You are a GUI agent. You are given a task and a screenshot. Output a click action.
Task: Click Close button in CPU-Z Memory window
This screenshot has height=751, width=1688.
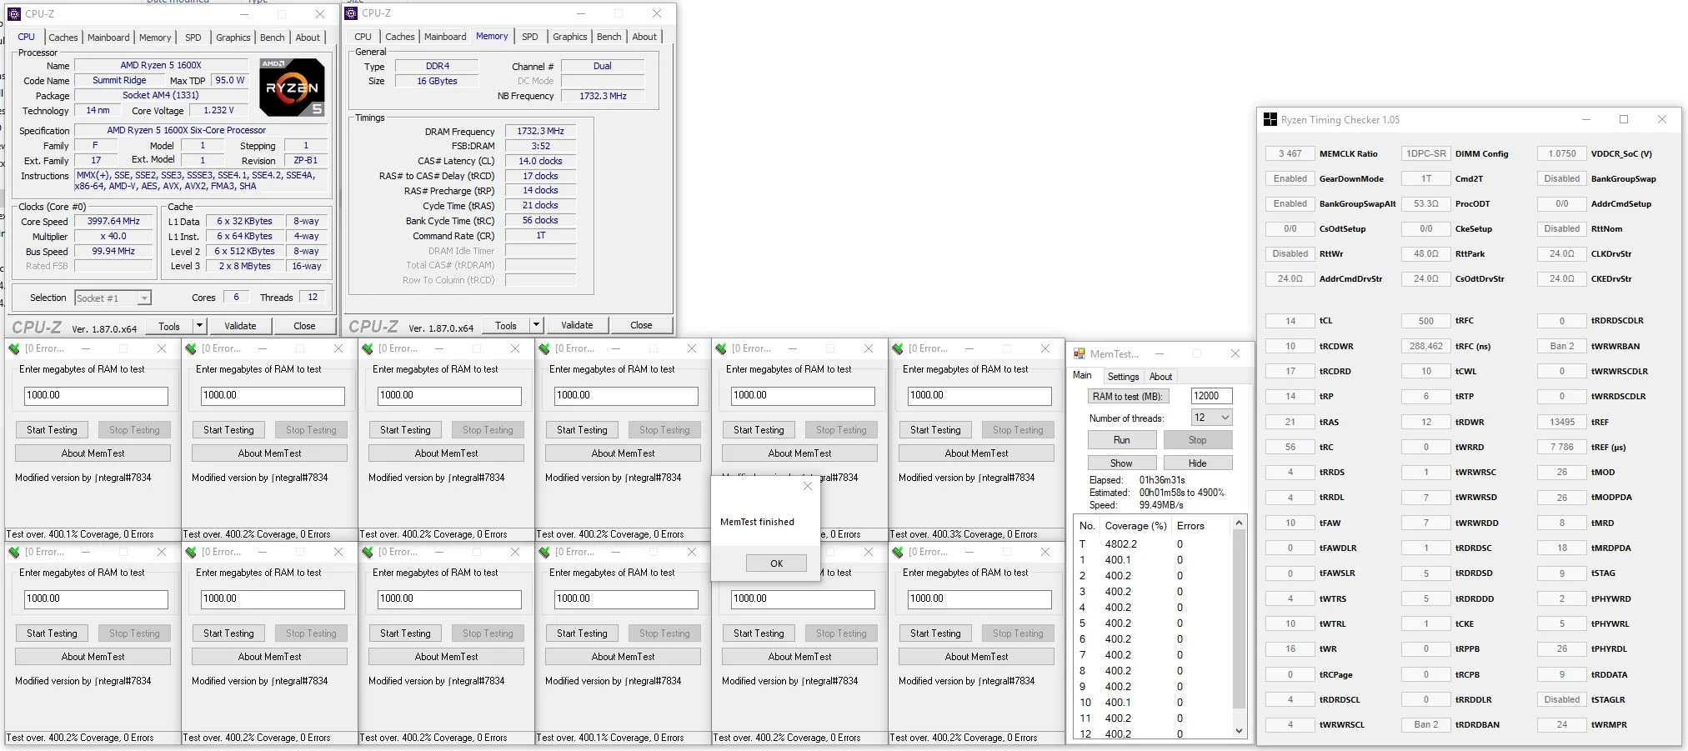641,325
